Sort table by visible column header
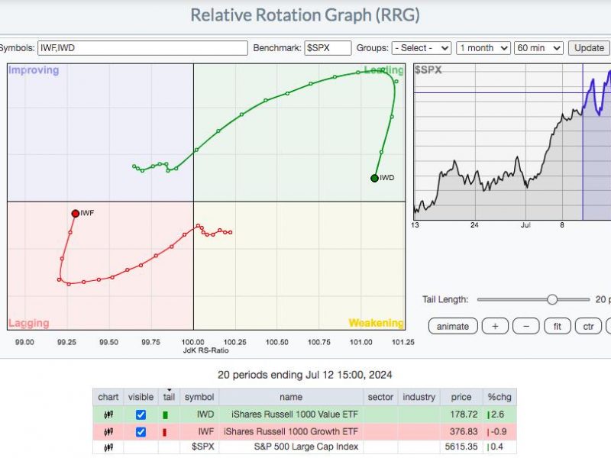 click(141, 397)
